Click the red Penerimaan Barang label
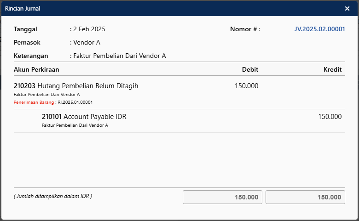 point(35,102)
